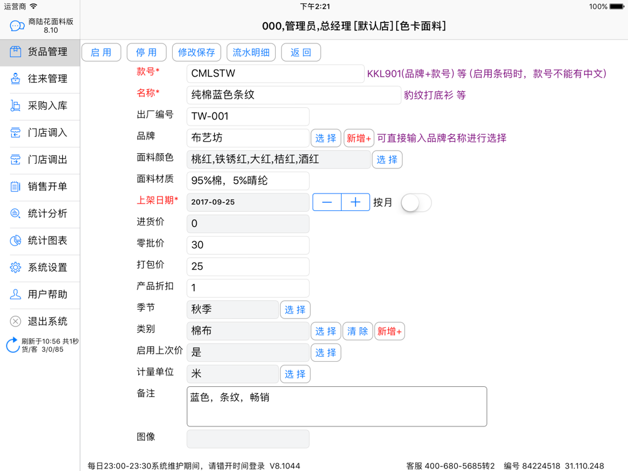
Task: Open 面料颜色 chooser via 选择
Action: (x=387, y=160)
